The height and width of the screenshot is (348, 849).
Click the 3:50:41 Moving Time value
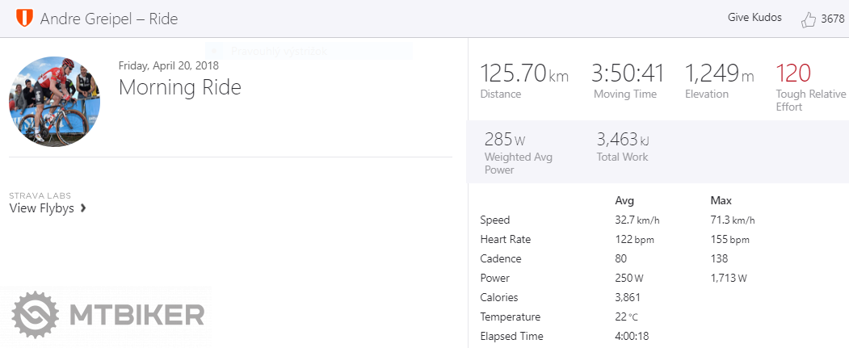(628, 73)
